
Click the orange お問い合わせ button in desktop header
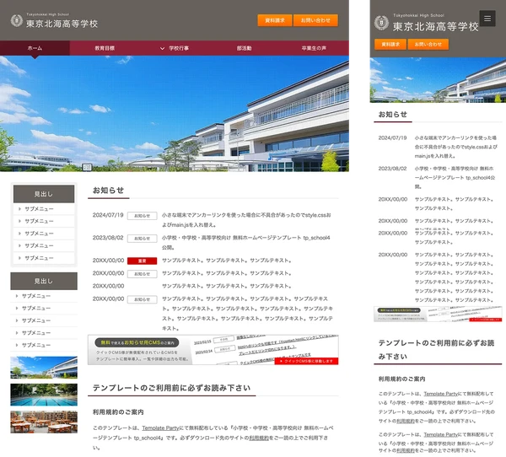(x=315, y=20)
